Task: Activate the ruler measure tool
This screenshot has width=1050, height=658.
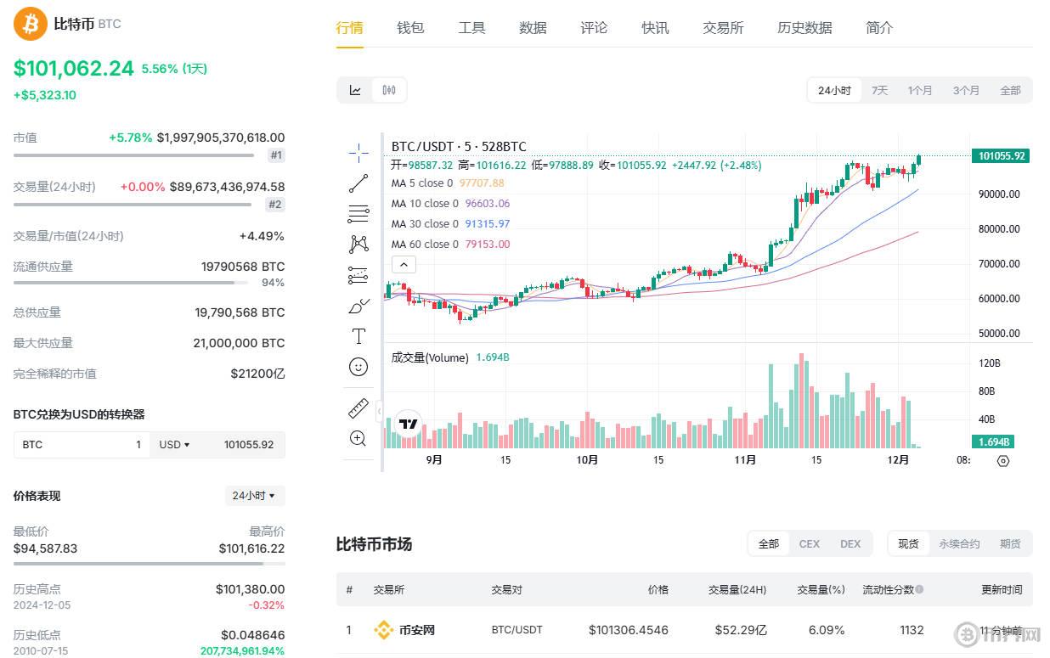Action: (358, 408)
